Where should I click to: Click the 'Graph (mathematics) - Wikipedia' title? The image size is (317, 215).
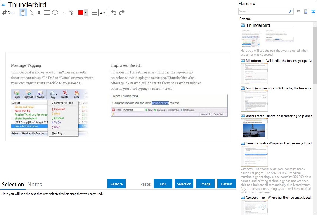(x=279, y=88)
